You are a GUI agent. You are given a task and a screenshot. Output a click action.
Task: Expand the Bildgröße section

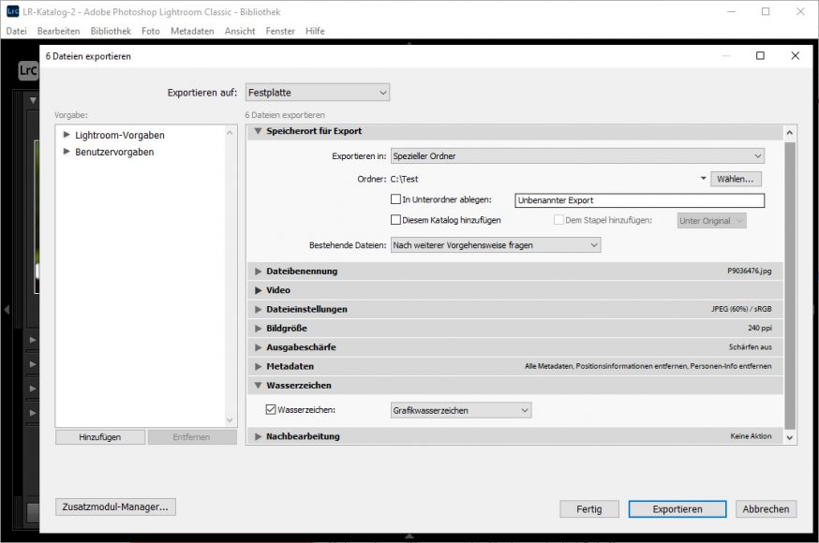[x=258, y=329]
